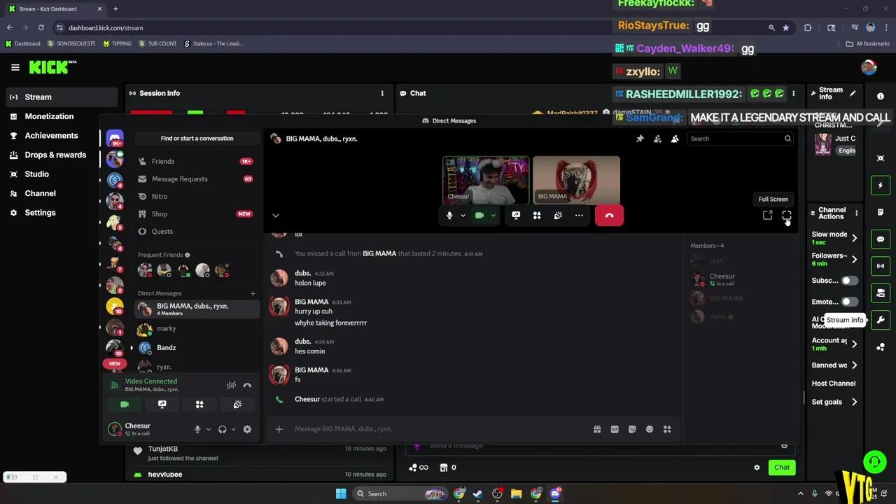Disconnect icon in Video Connected panel

point(247,385)
